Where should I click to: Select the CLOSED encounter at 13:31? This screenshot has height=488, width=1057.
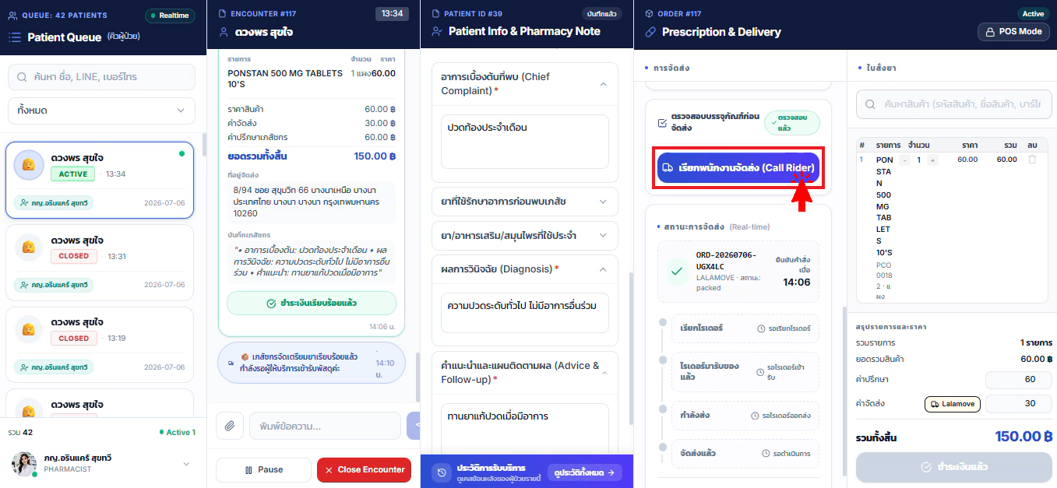100,261
